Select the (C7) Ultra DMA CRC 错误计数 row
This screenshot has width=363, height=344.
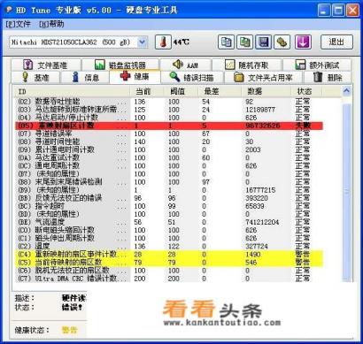tap(169, 279)
